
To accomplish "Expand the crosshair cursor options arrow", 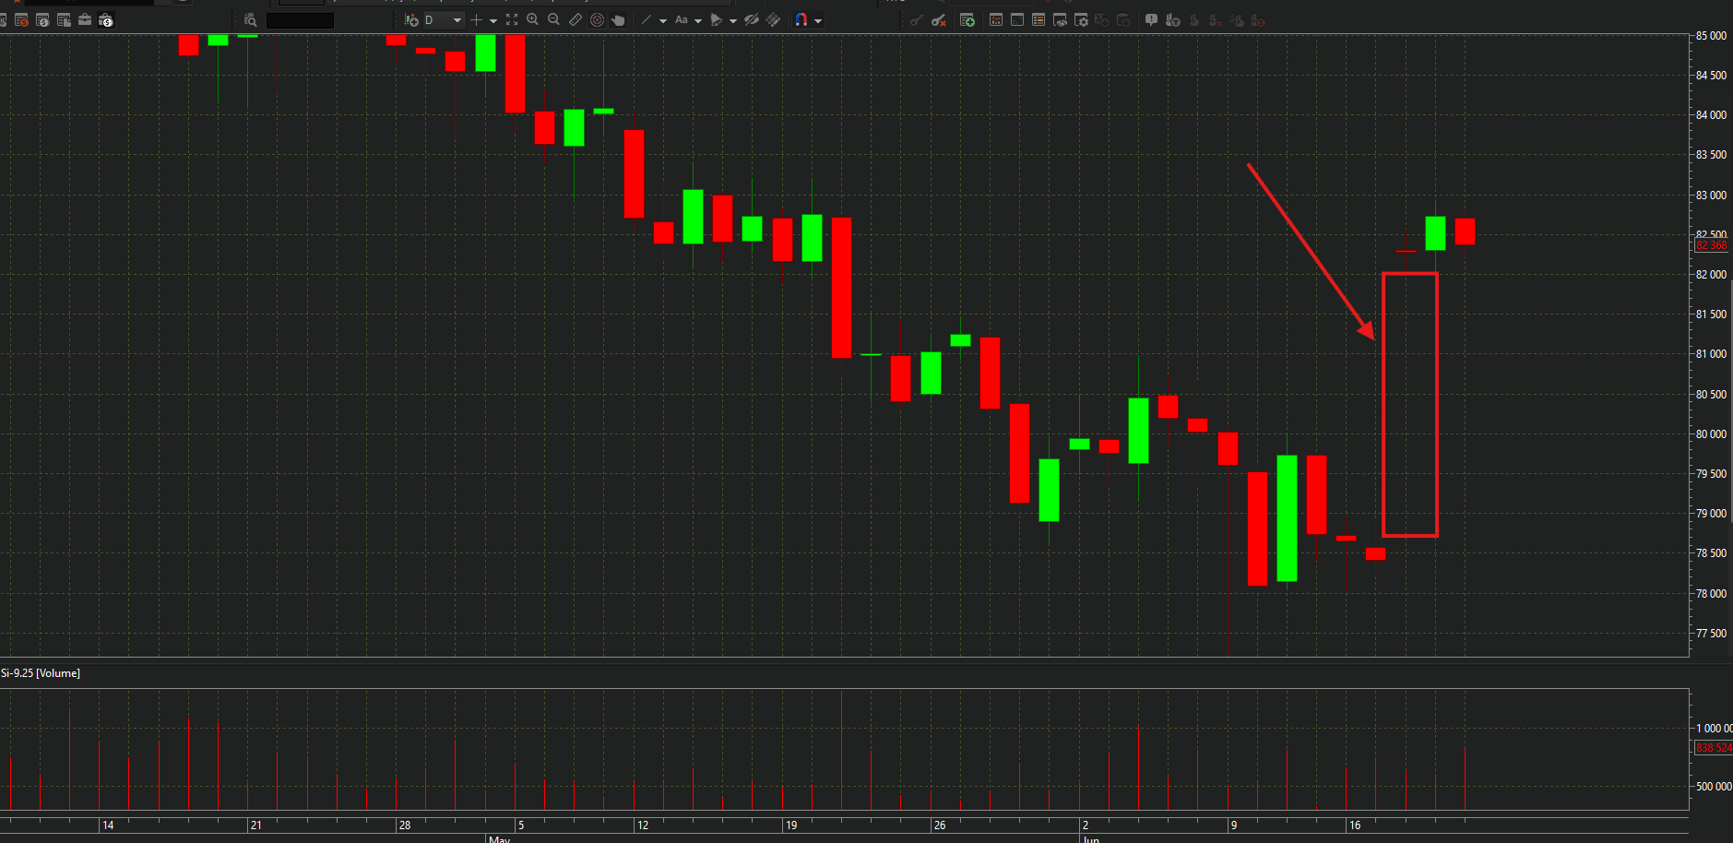I will pos(493,20).
